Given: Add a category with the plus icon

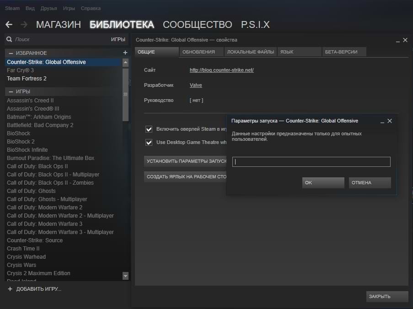Looking at the screenshot, I should click(125, 53).
